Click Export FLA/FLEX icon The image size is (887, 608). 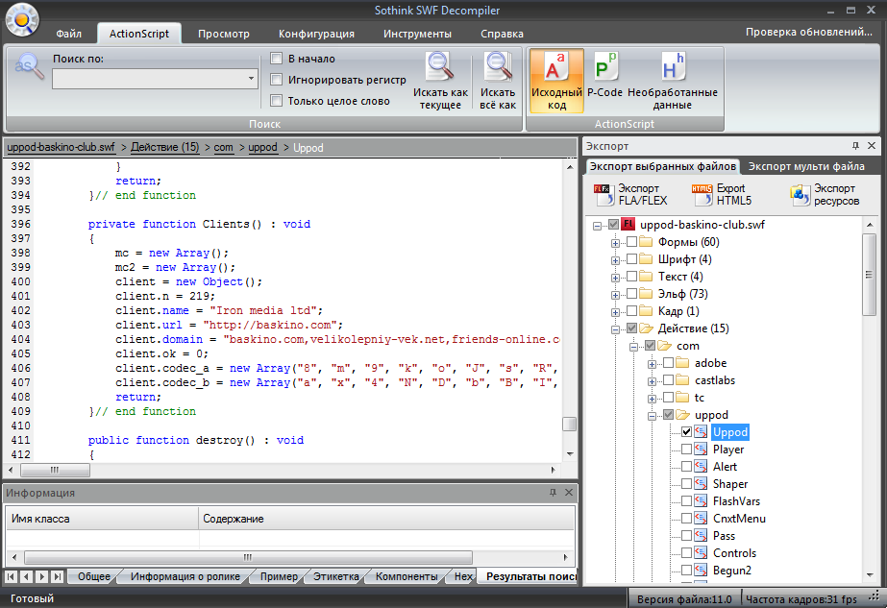pos(604,194)
